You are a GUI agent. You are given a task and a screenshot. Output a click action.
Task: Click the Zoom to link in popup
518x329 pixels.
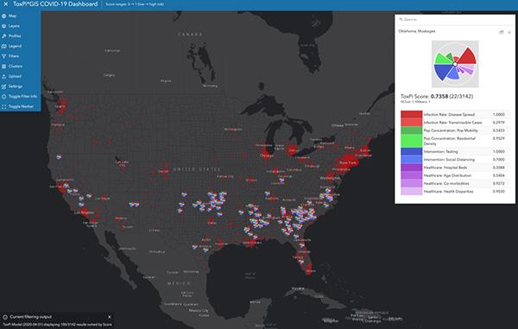[x=408, y=20]
